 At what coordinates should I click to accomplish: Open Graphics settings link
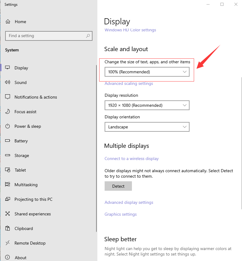click(121, 214)
